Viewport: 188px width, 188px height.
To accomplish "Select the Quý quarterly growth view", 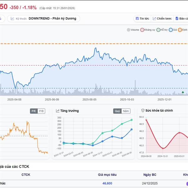I will click(x=117, y=111).
